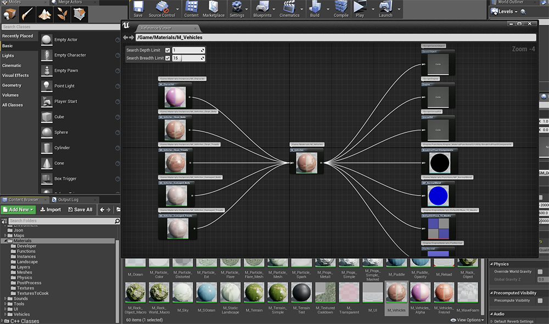Go back using Reference Viewer back arrow
The width and height of the screenshot is (549, 324).
[x=125, y=37]
